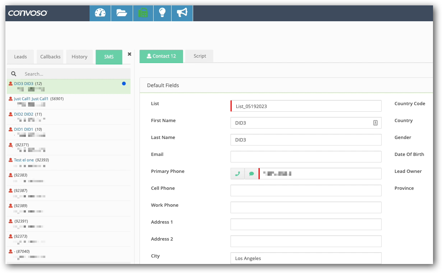This screenshot has height=273, width=442.
Task: Click the search magnifier icon in the panel
Action: pos(13,73)
